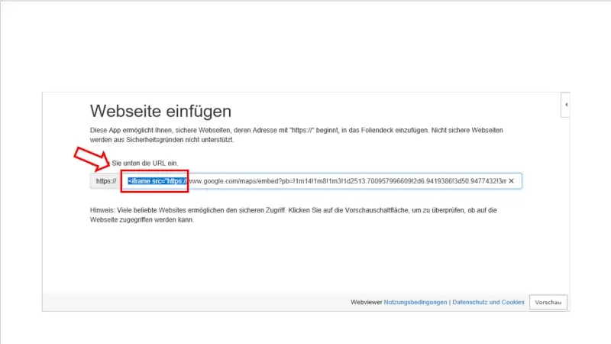This screenshot has height=344, width=611.
Task: Collapse the side panel arrow at right edge
Action: point(565,104)
